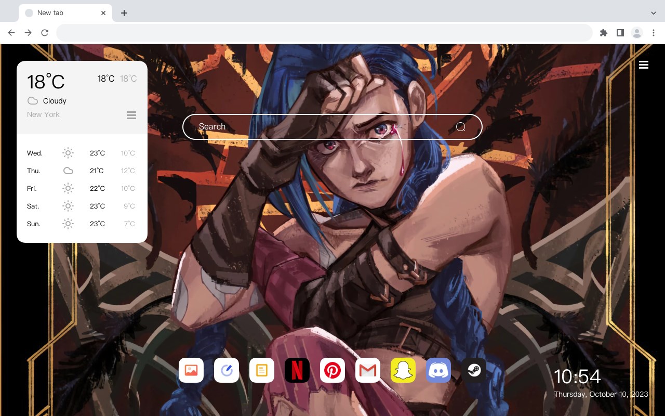The height and width of the screenshot is (416, 665).
Task: Go forward in browser history
Action: [28, 33]
